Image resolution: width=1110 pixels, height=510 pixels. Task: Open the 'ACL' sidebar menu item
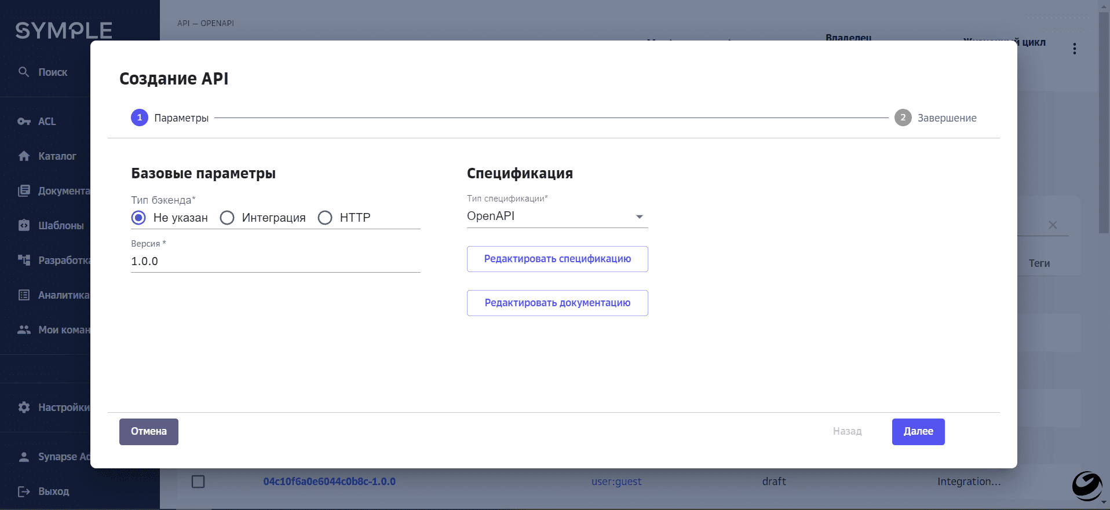pos(47,122)
